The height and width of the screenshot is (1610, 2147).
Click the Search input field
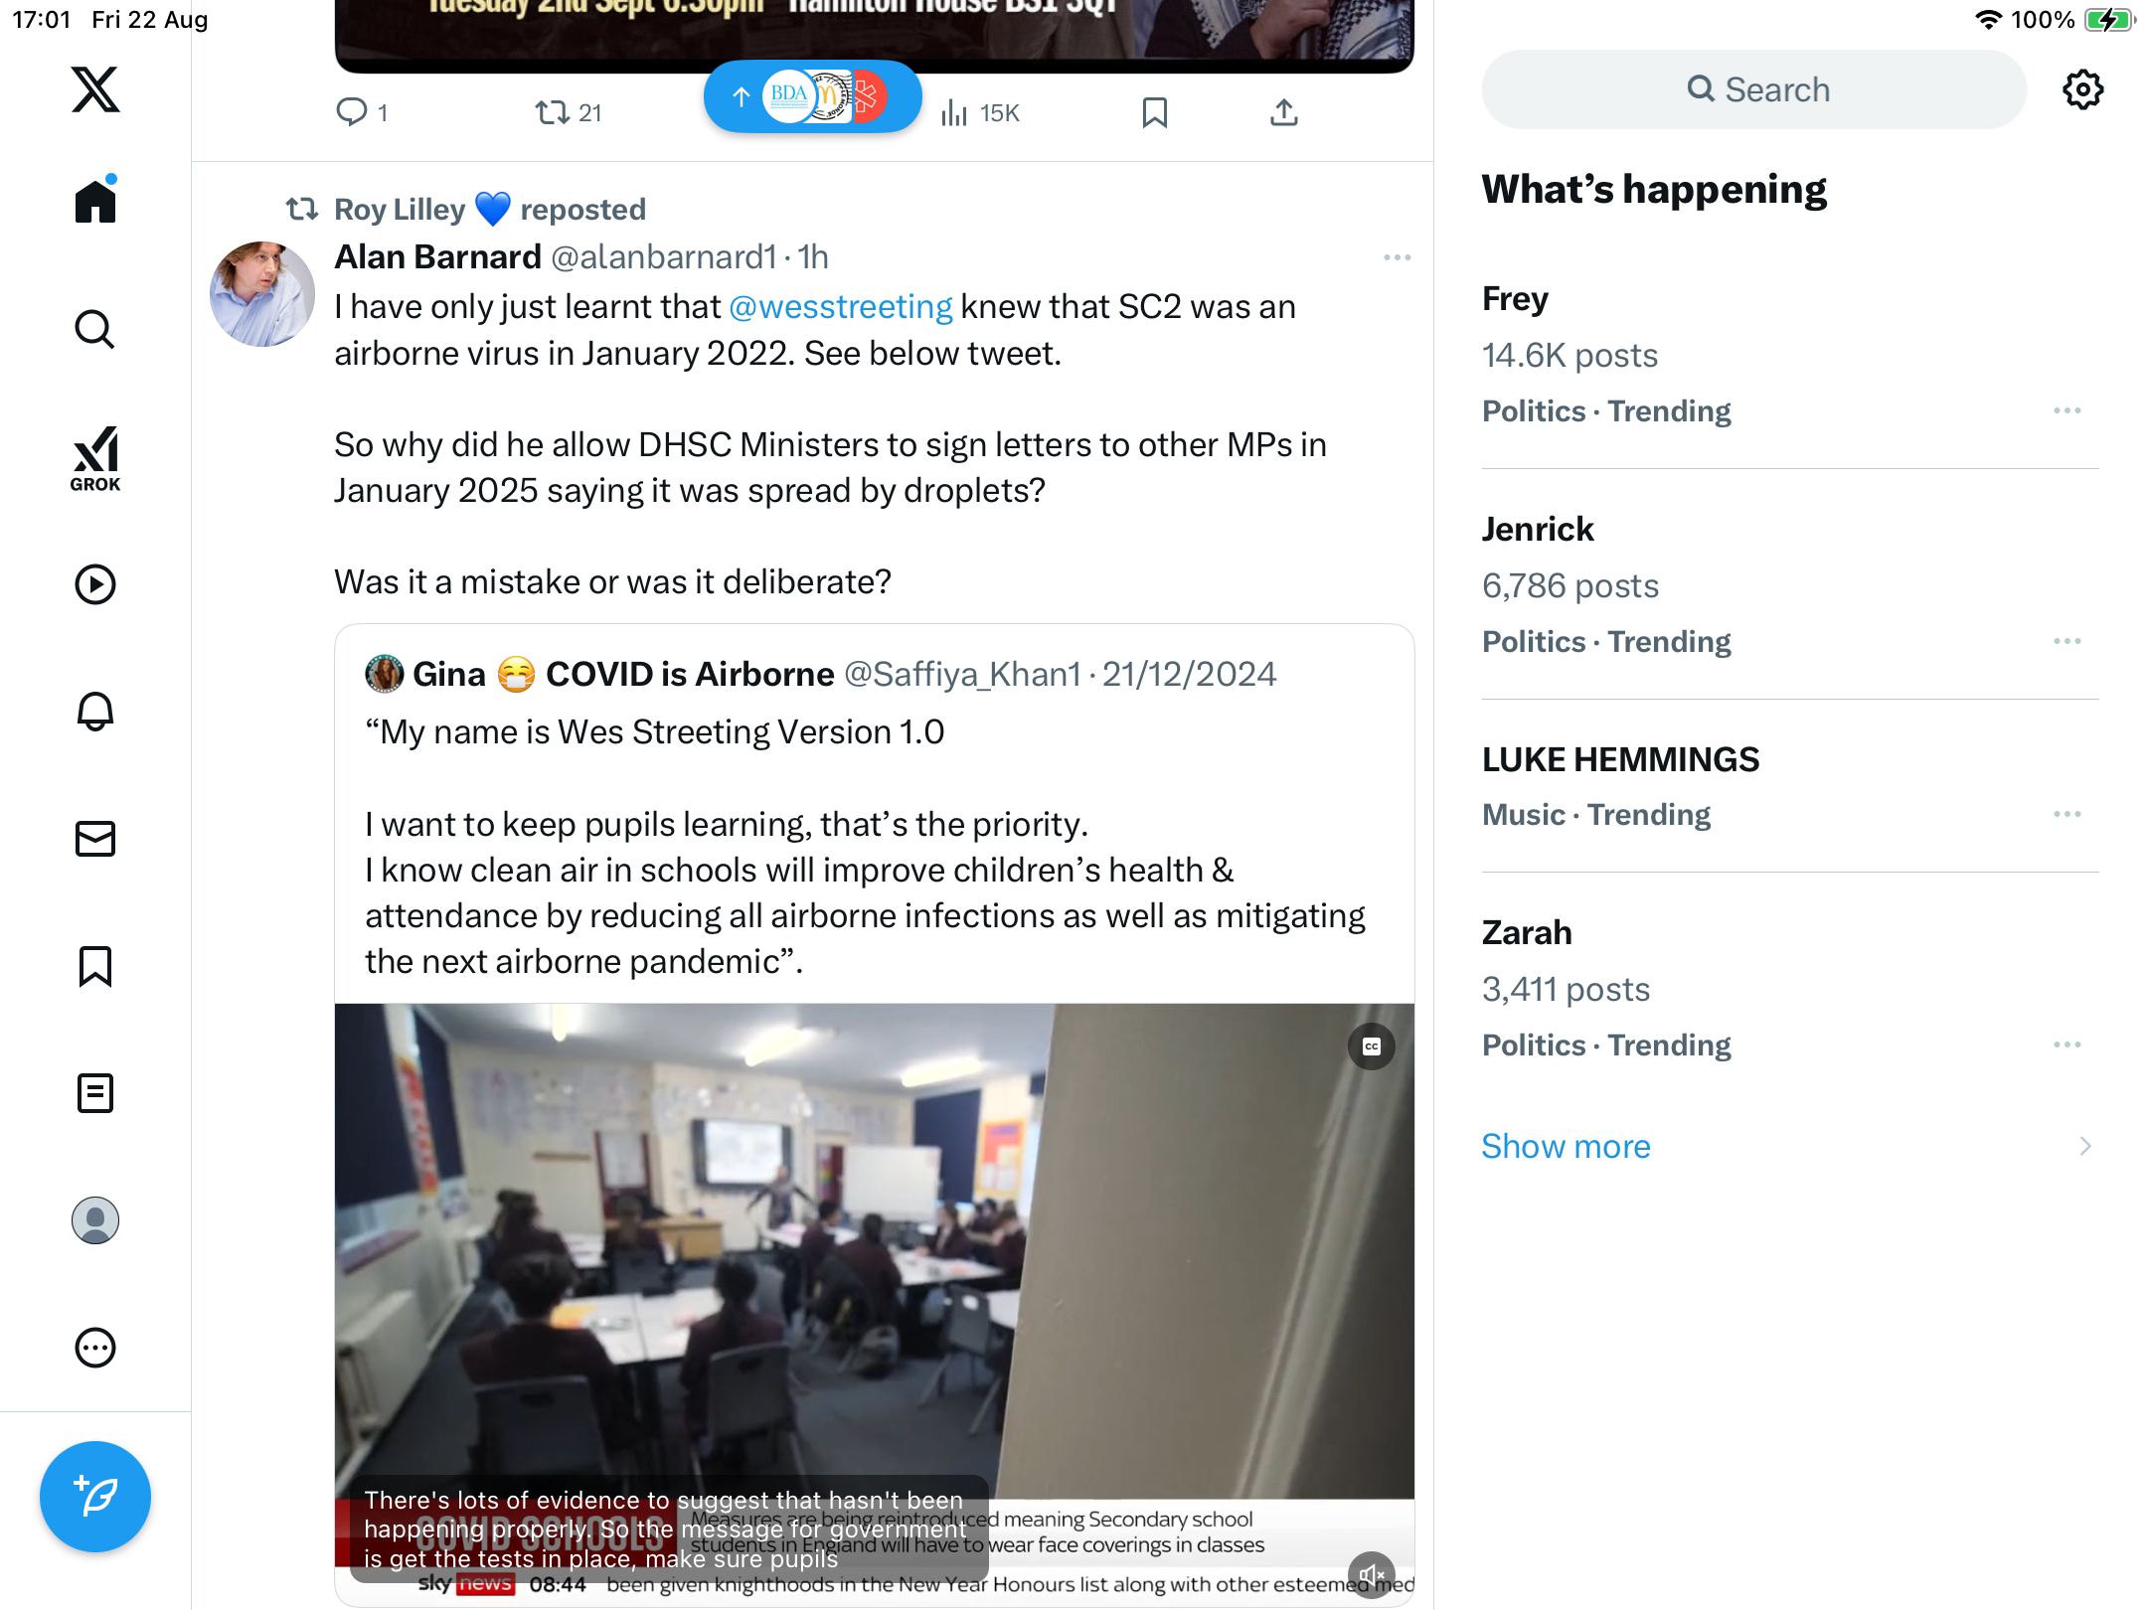tap(1754, 89)
